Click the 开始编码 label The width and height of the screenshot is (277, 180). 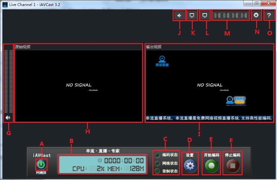coord(211,155)
